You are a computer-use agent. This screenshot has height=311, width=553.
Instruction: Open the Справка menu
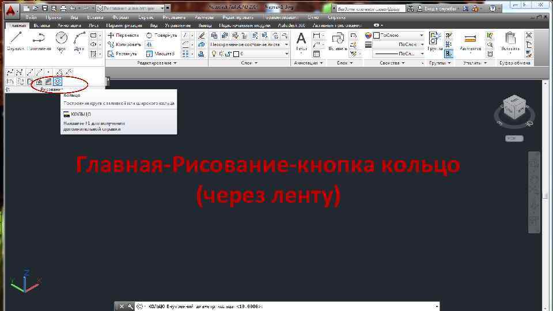click(x=336, y=17)
